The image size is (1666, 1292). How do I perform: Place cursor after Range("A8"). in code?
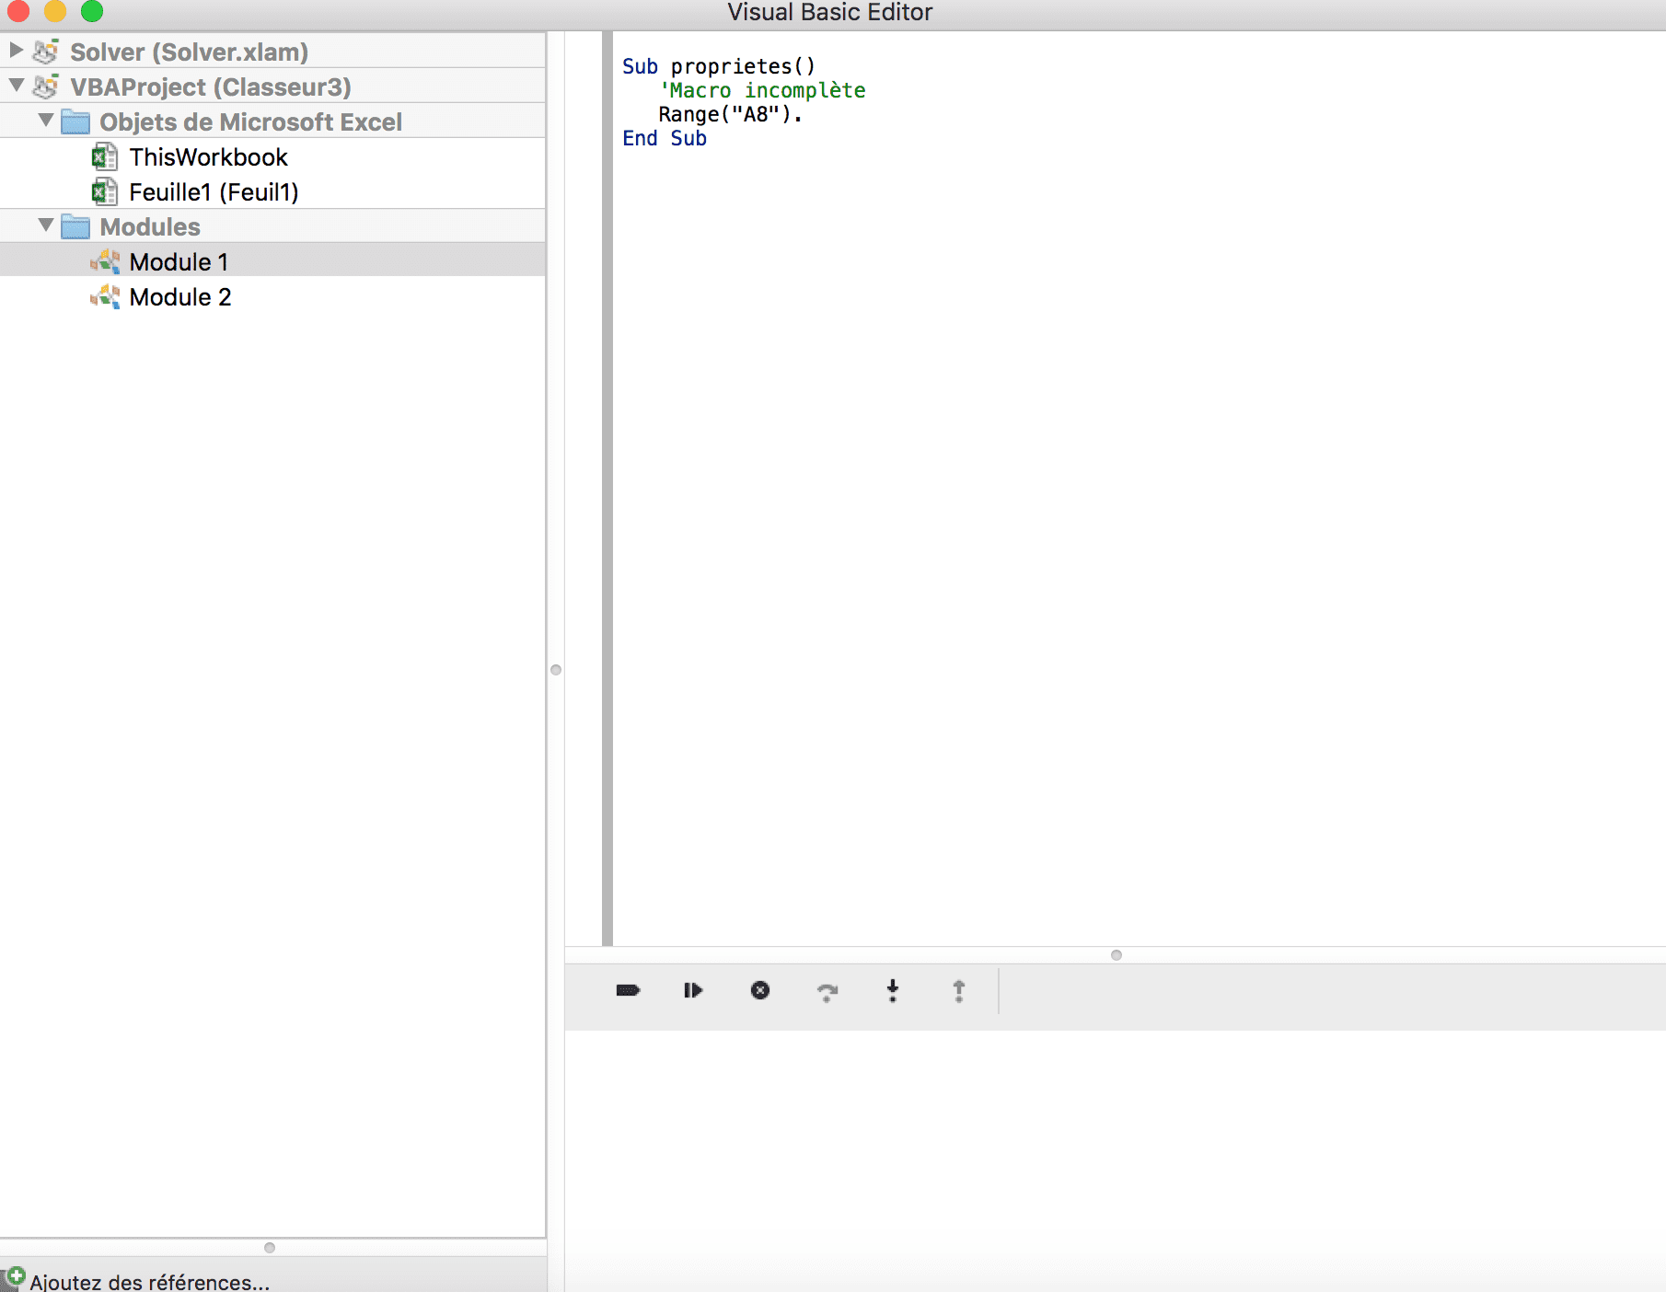(x=804, y=115)
